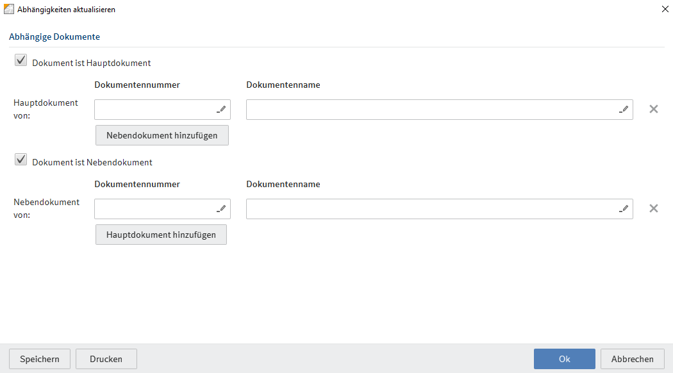
Task: Toggle 'Dokument ist Nebendokument' checkbox
Action: click(21, 160)
